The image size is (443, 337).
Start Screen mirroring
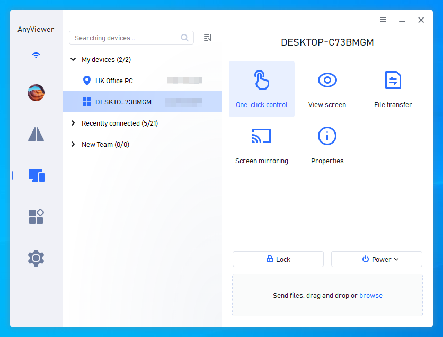262,146
